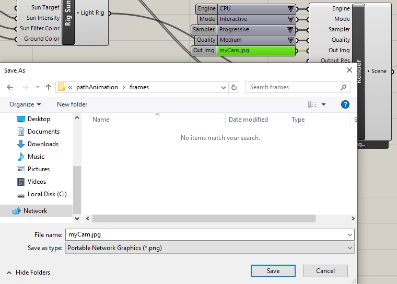
Task: Refresh the frames folder view
Action: point(233,87)
